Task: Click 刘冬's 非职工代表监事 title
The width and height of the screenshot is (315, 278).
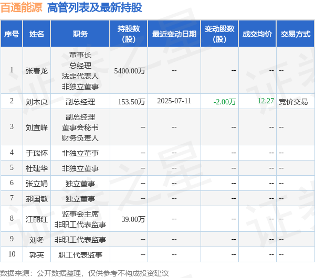Action: coord(80,240)
